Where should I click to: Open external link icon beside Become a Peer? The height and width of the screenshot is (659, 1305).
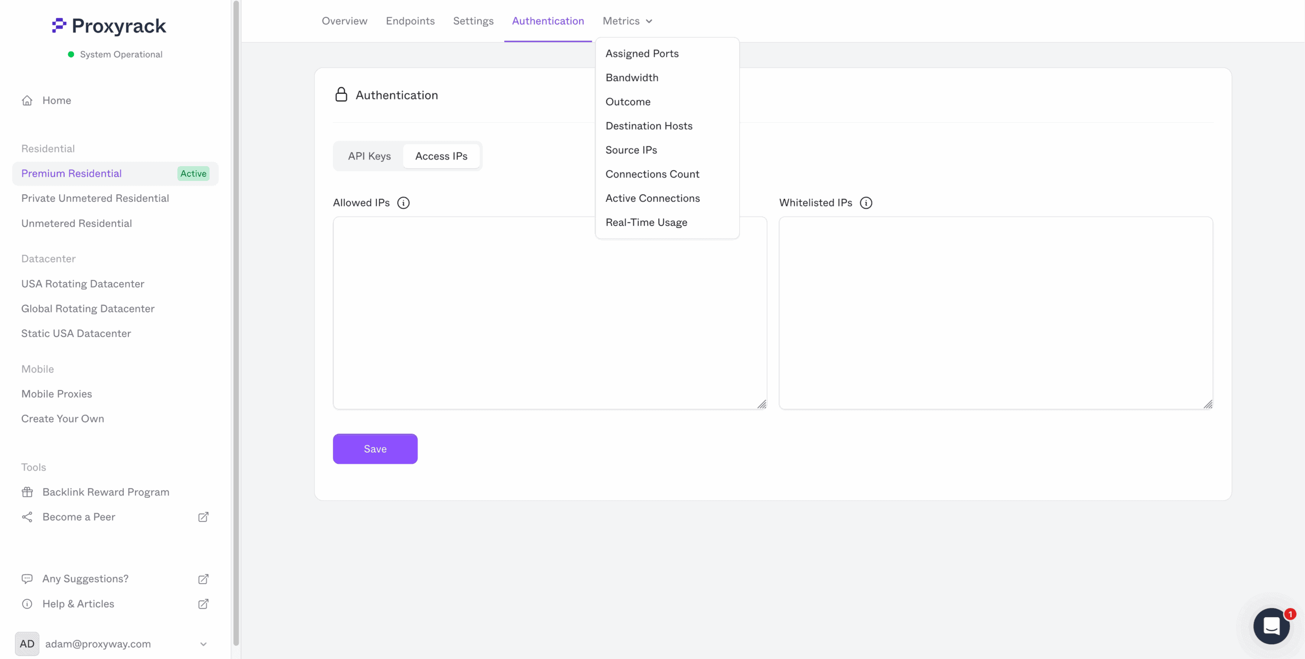[203, 517]
